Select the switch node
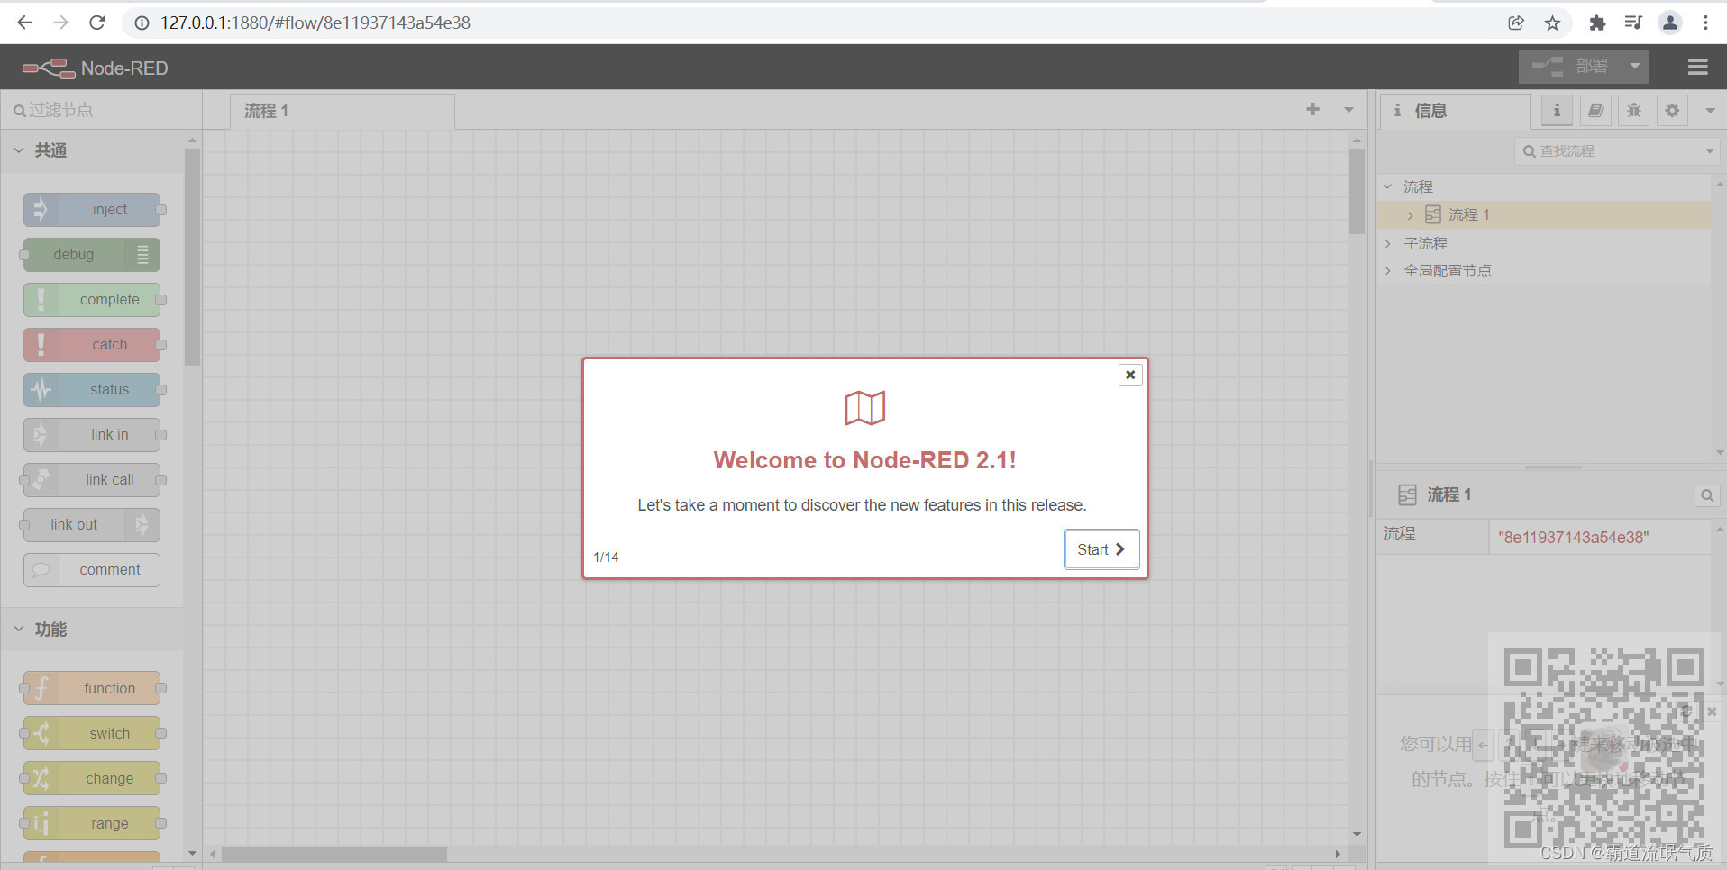The height and width of the screenshot is (870, 1727). tap(92, 733)
